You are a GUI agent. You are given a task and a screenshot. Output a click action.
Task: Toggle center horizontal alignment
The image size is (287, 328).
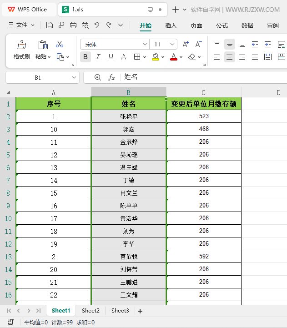click(x=230, y=57)
